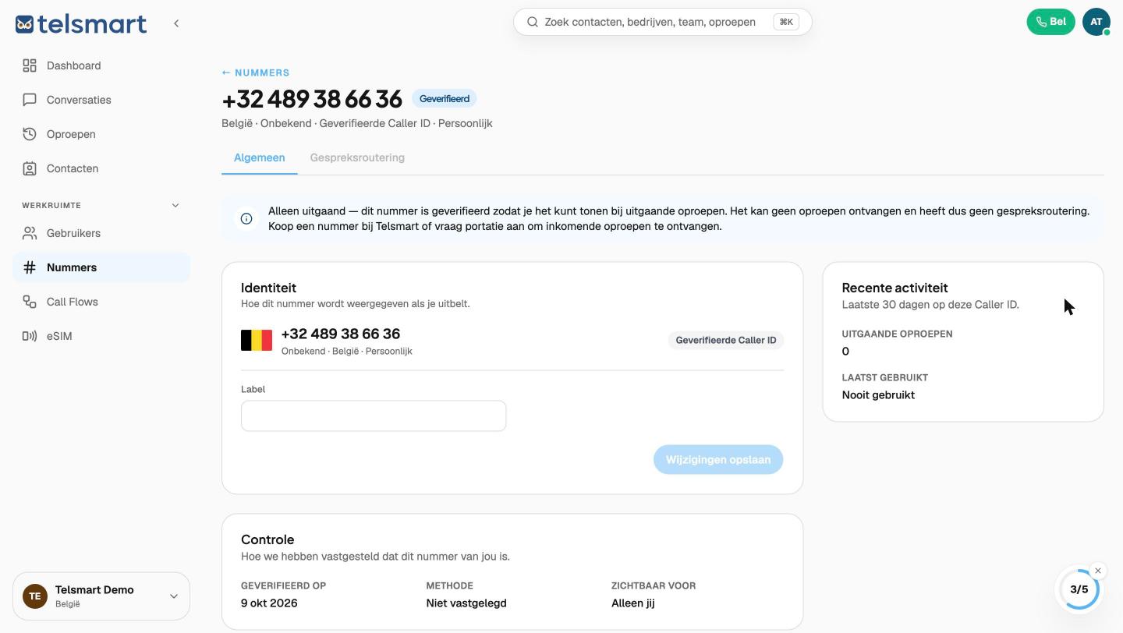Open Gebruikers in the sidebar

click(101, 233)
